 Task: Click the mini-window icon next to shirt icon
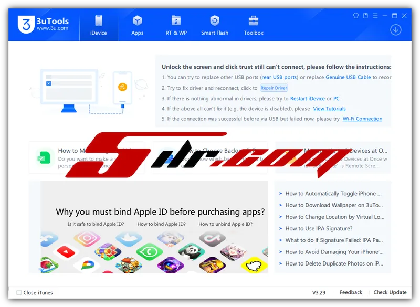365,16
